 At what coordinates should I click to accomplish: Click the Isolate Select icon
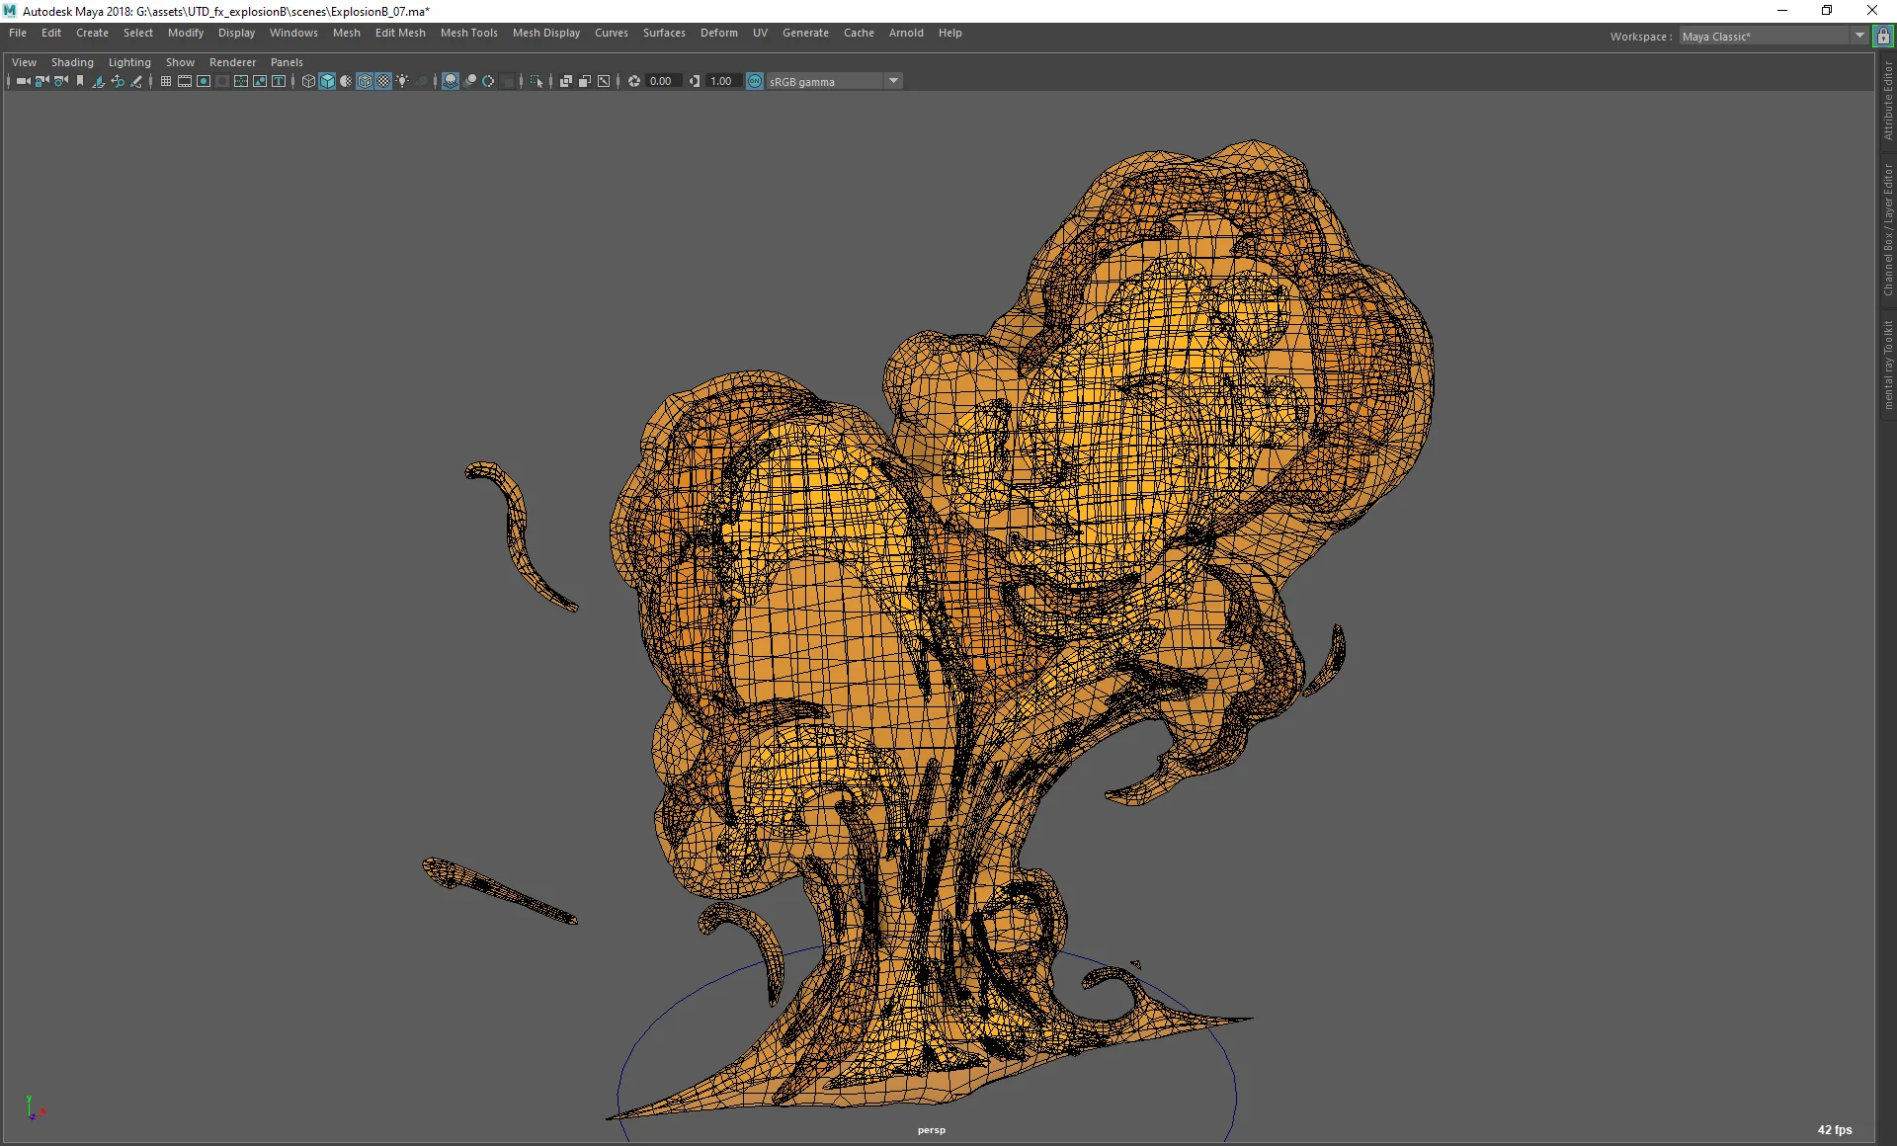[536, 81]
